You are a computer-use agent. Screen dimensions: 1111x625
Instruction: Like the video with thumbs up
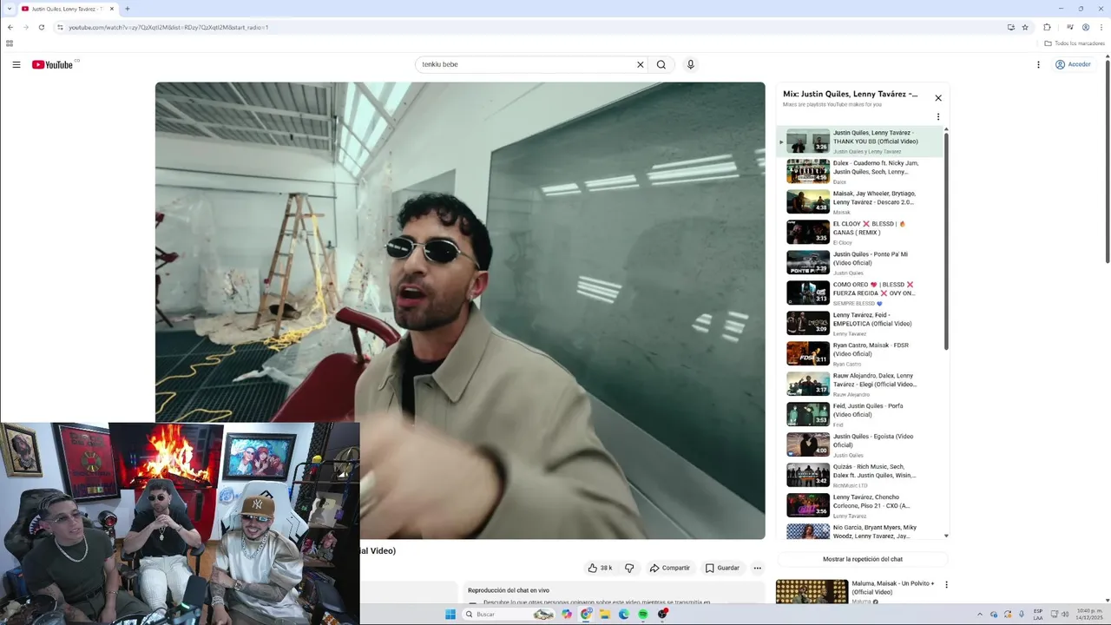[x=600, y=568]
